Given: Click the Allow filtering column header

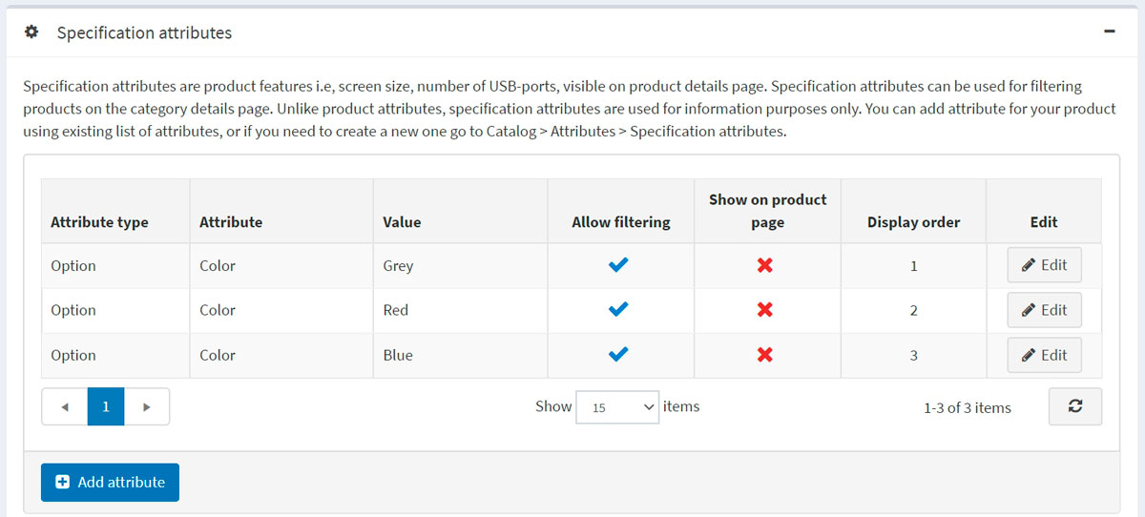Looking at the screenshot, I should [620, 222].
